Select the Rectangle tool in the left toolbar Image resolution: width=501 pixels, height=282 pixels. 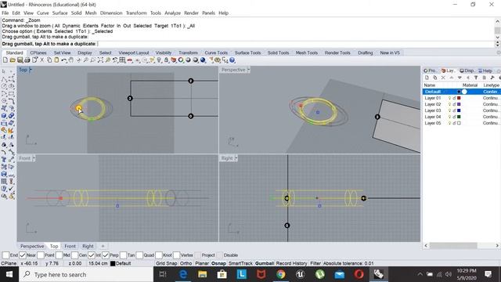tap(11, 94)
